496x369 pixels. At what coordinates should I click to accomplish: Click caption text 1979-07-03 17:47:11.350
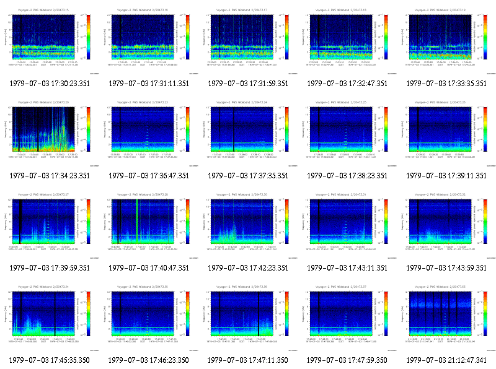pyautogui.click(x=247, y=360)
